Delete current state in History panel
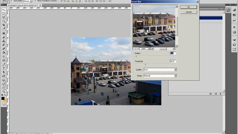The height and width of the screenshot is (134, 238). click(221, 93)
